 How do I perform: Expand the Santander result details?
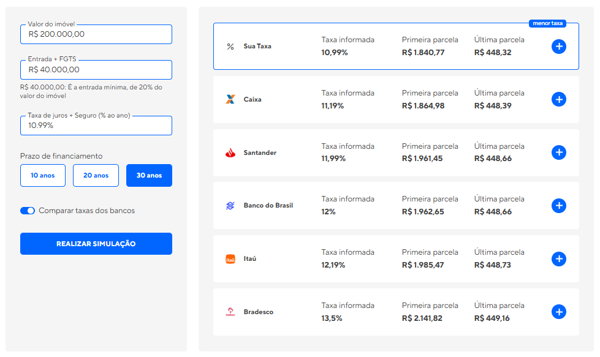(x=558, y=152)
